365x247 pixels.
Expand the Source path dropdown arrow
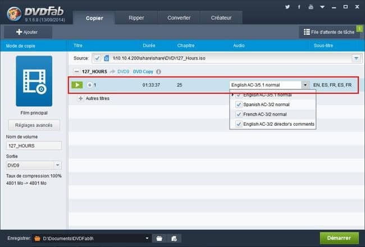tap(356, 58)
